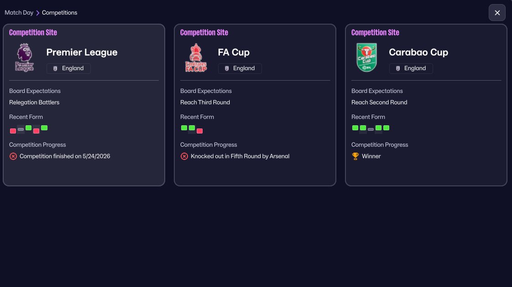
Task: Open the Carabao Cup Competition Site heading
Action: [375, 32]
